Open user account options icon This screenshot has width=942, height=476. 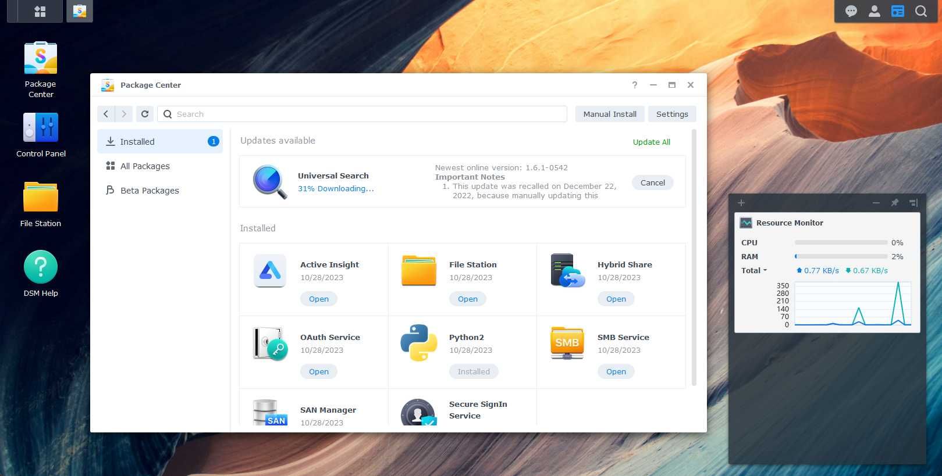(x=875, y=11)
